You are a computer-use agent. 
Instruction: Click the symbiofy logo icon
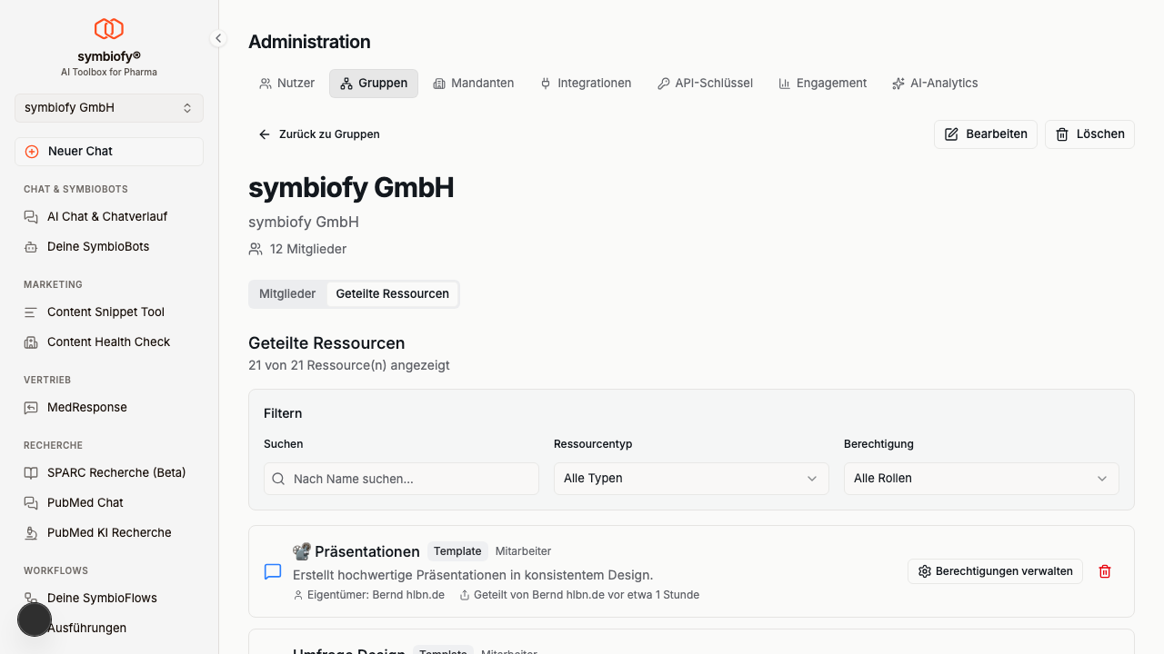pos(109,29)
